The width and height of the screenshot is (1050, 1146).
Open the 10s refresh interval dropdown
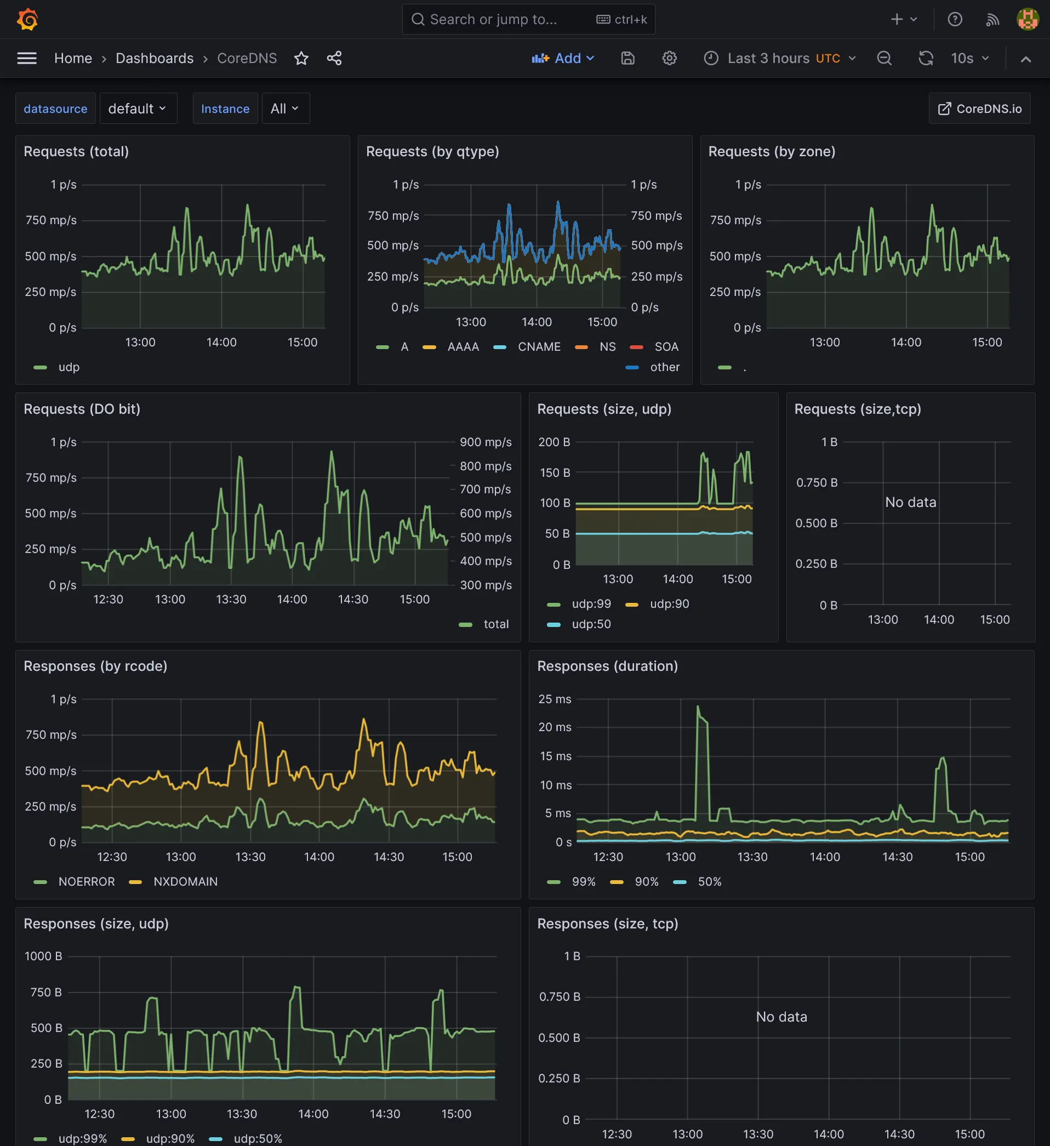pyautogui.click(x=970, y=58)
